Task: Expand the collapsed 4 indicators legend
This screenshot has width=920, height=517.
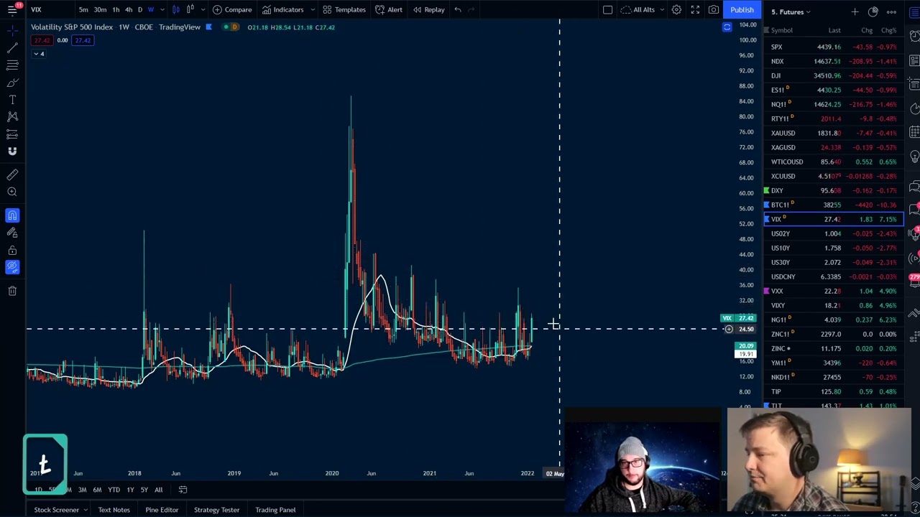Action: click(x=38, y=54)
